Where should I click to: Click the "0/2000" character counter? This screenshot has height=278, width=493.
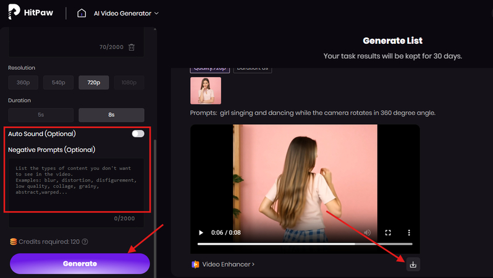point(125,219)
